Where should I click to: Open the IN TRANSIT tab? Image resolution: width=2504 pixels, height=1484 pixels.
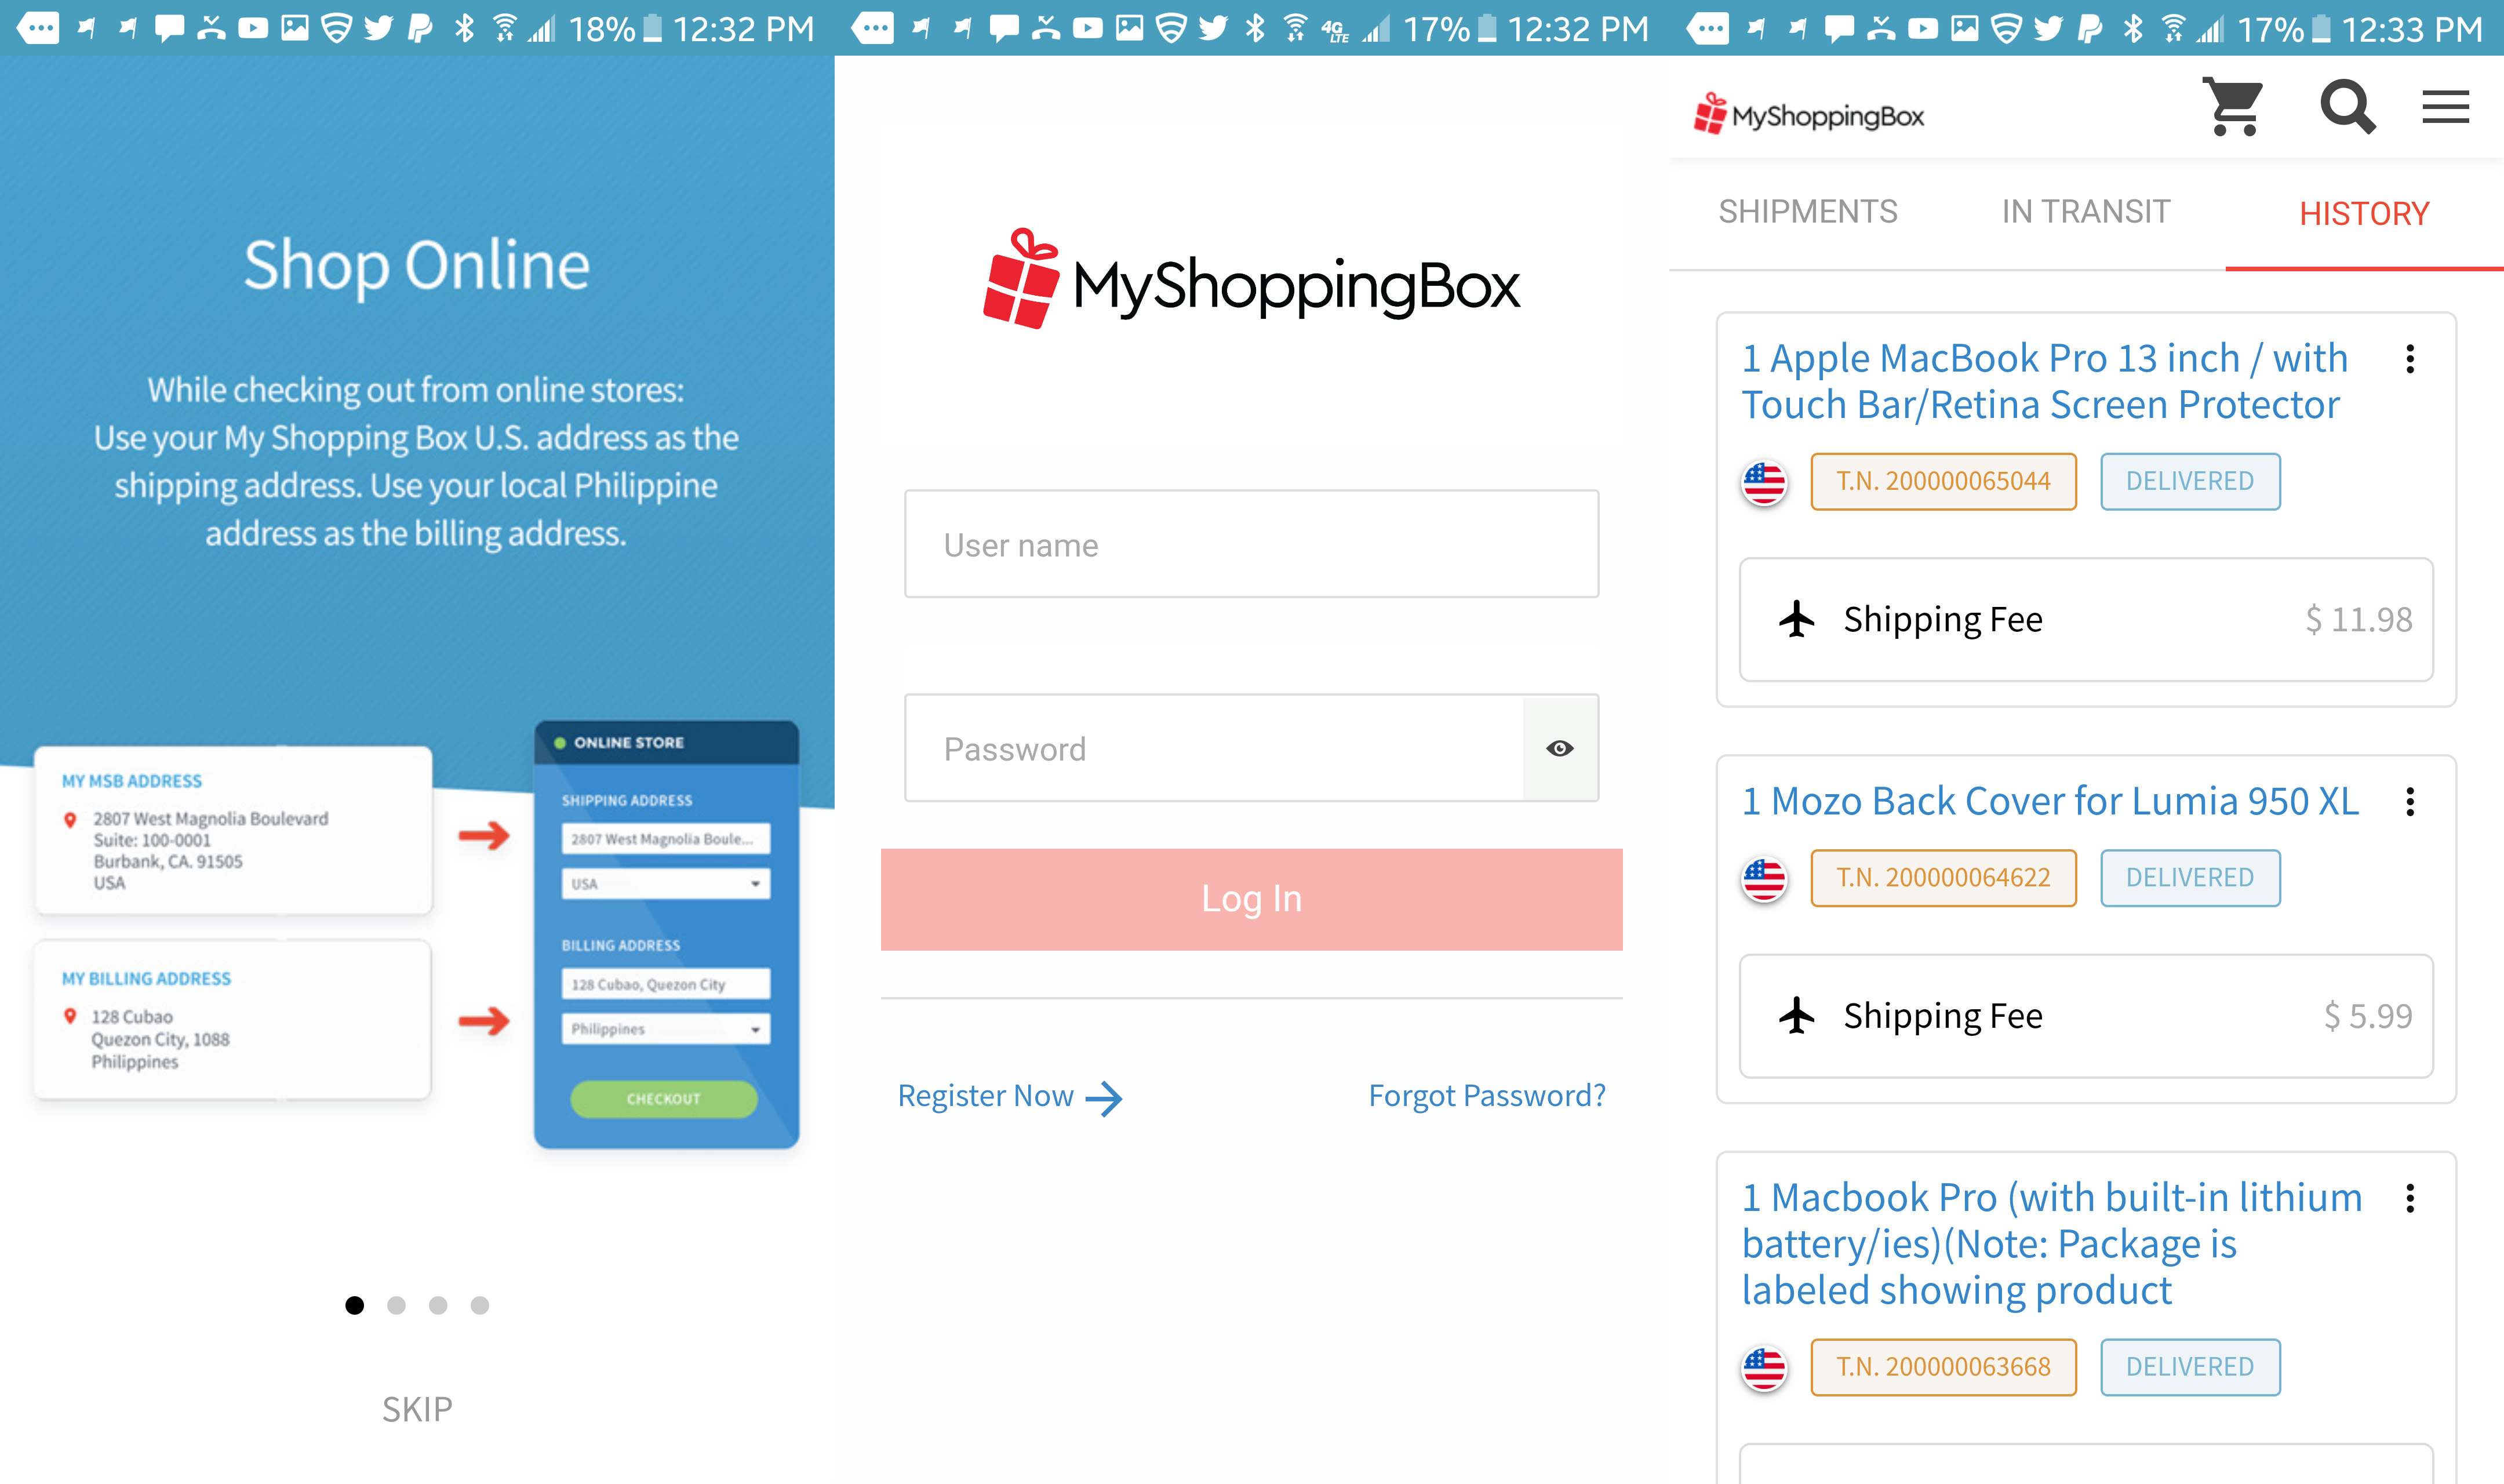[2085, 211]
